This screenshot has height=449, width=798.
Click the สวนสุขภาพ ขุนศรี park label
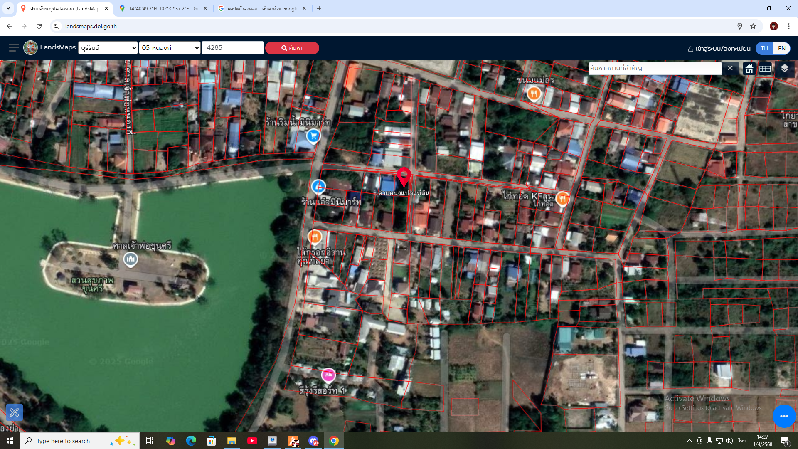pos(92,284)
